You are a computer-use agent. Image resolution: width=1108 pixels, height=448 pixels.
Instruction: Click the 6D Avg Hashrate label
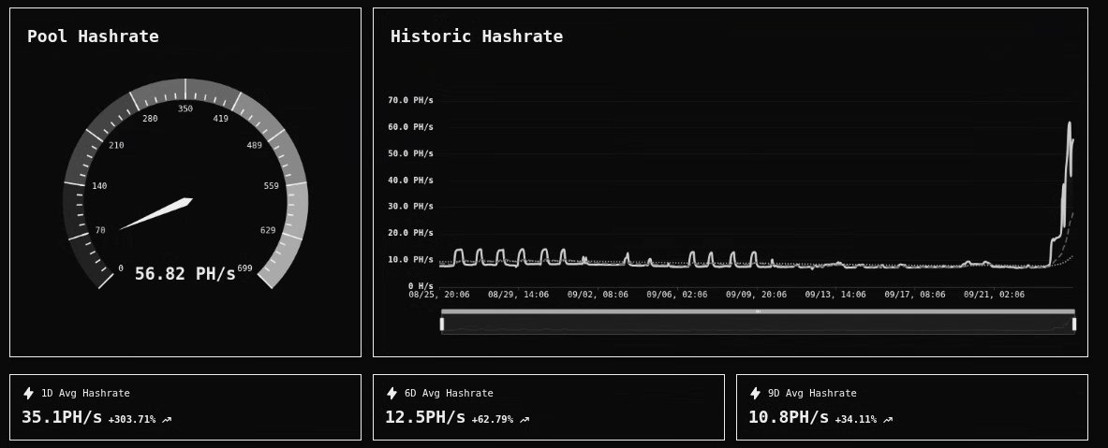[x=449, y=394]
